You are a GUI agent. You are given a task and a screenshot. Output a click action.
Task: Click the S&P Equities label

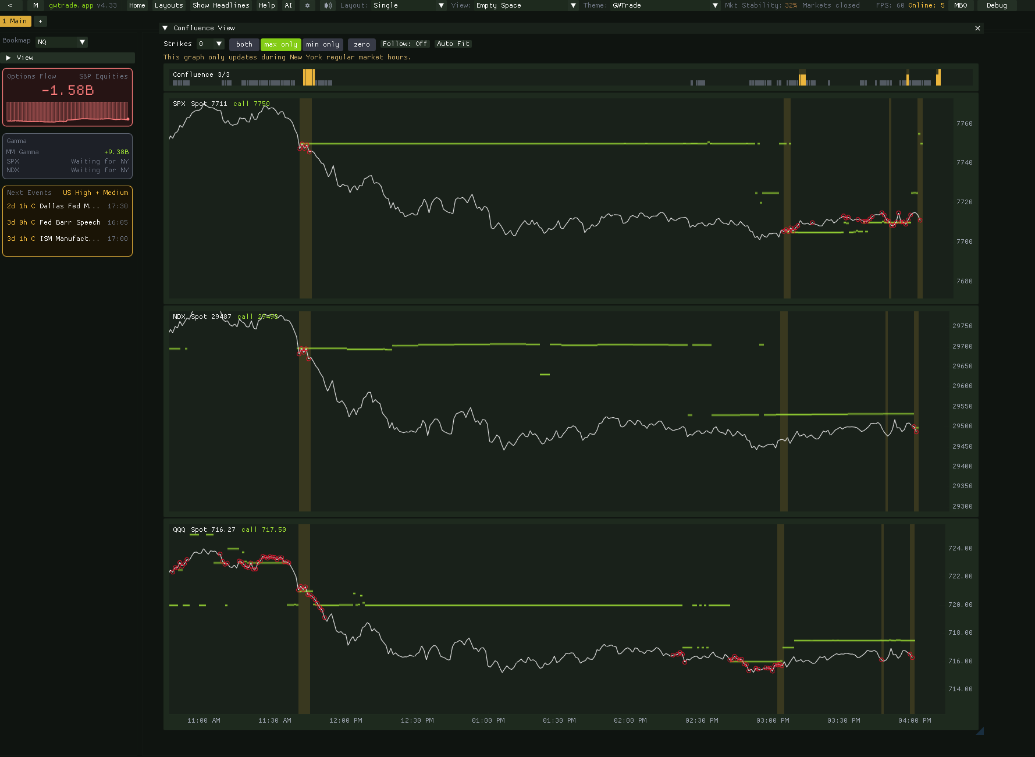click(x=104, y=76)
